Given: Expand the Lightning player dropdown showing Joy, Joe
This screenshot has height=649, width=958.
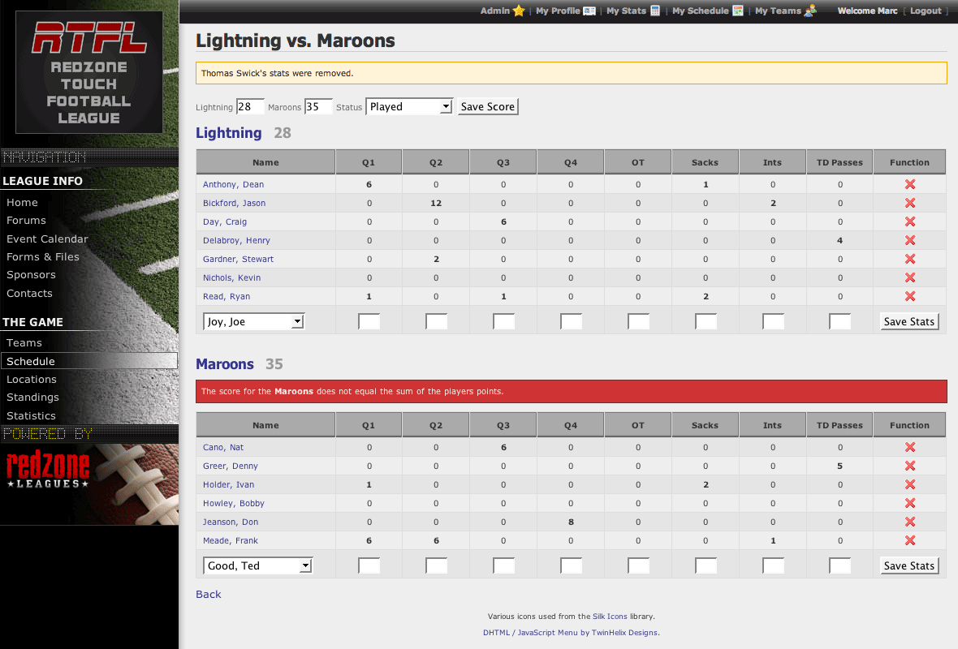Looking at the screenshot, I should [252, 322].
